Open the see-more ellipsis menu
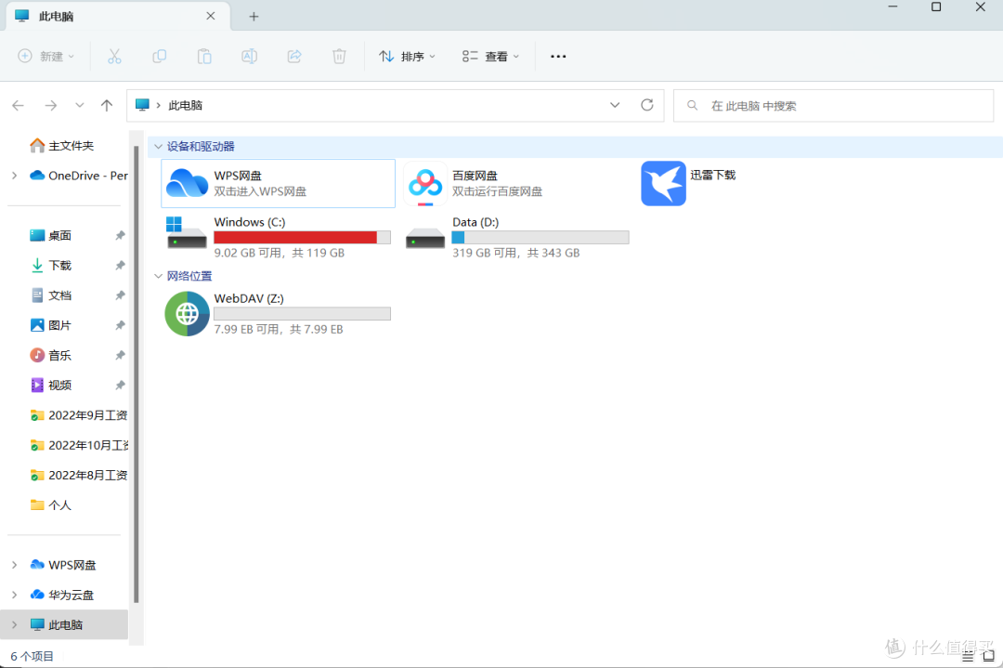Image resolution: width=1003 pixels, height=668 pixels. 557,56
